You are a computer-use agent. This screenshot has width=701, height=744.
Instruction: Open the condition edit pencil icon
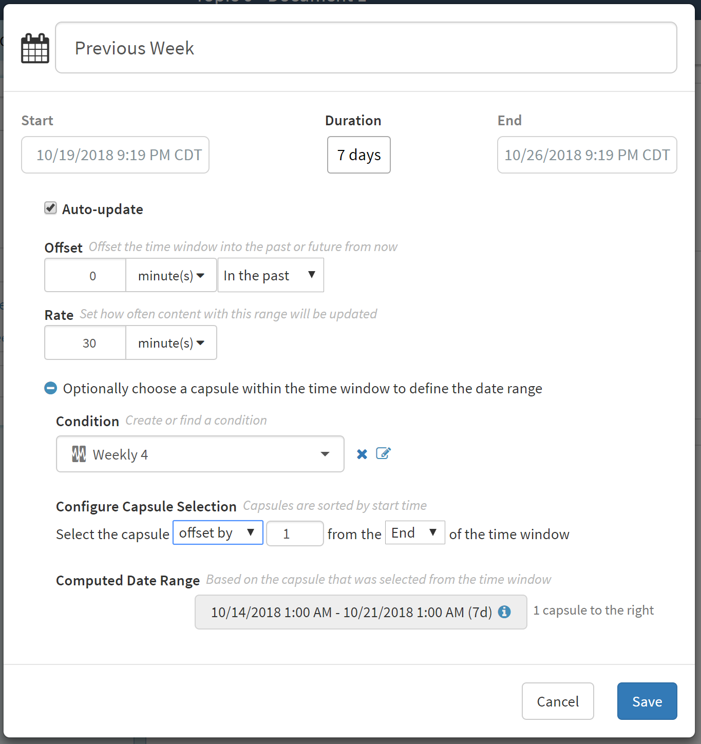tap(384, 453)
